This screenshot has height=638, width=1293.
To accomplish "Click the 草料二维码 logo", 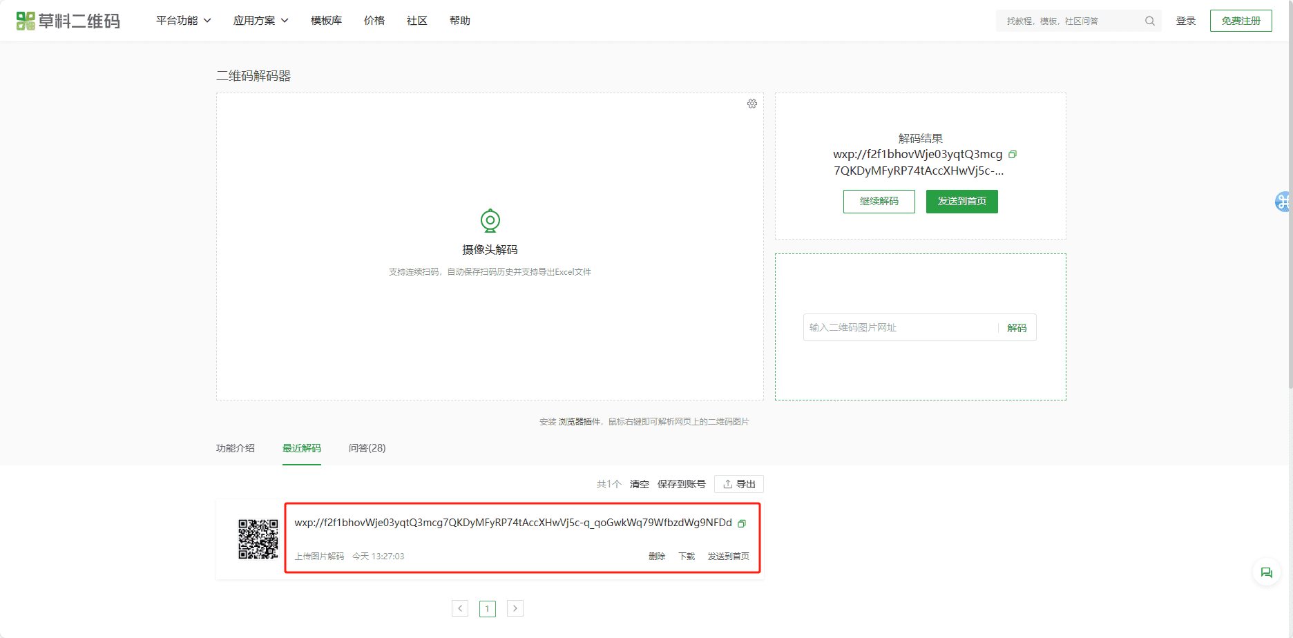I will click(x=68, y=21).
